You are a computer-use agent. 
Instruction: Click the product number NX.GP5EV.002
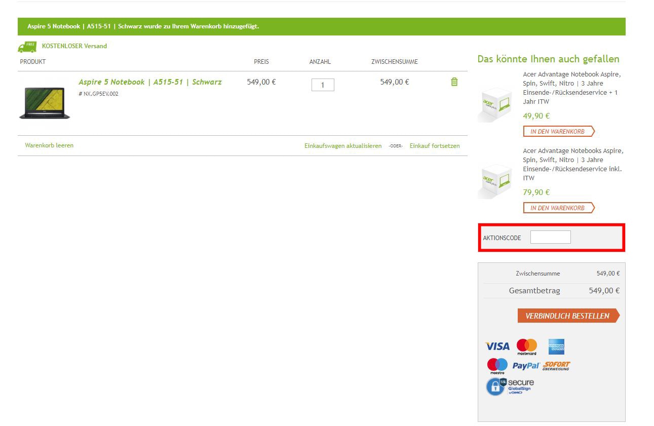[99, 94]
